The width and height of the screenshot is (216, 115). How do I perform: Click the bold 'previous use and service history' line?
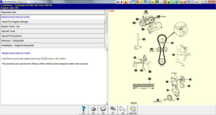(45, 64)
